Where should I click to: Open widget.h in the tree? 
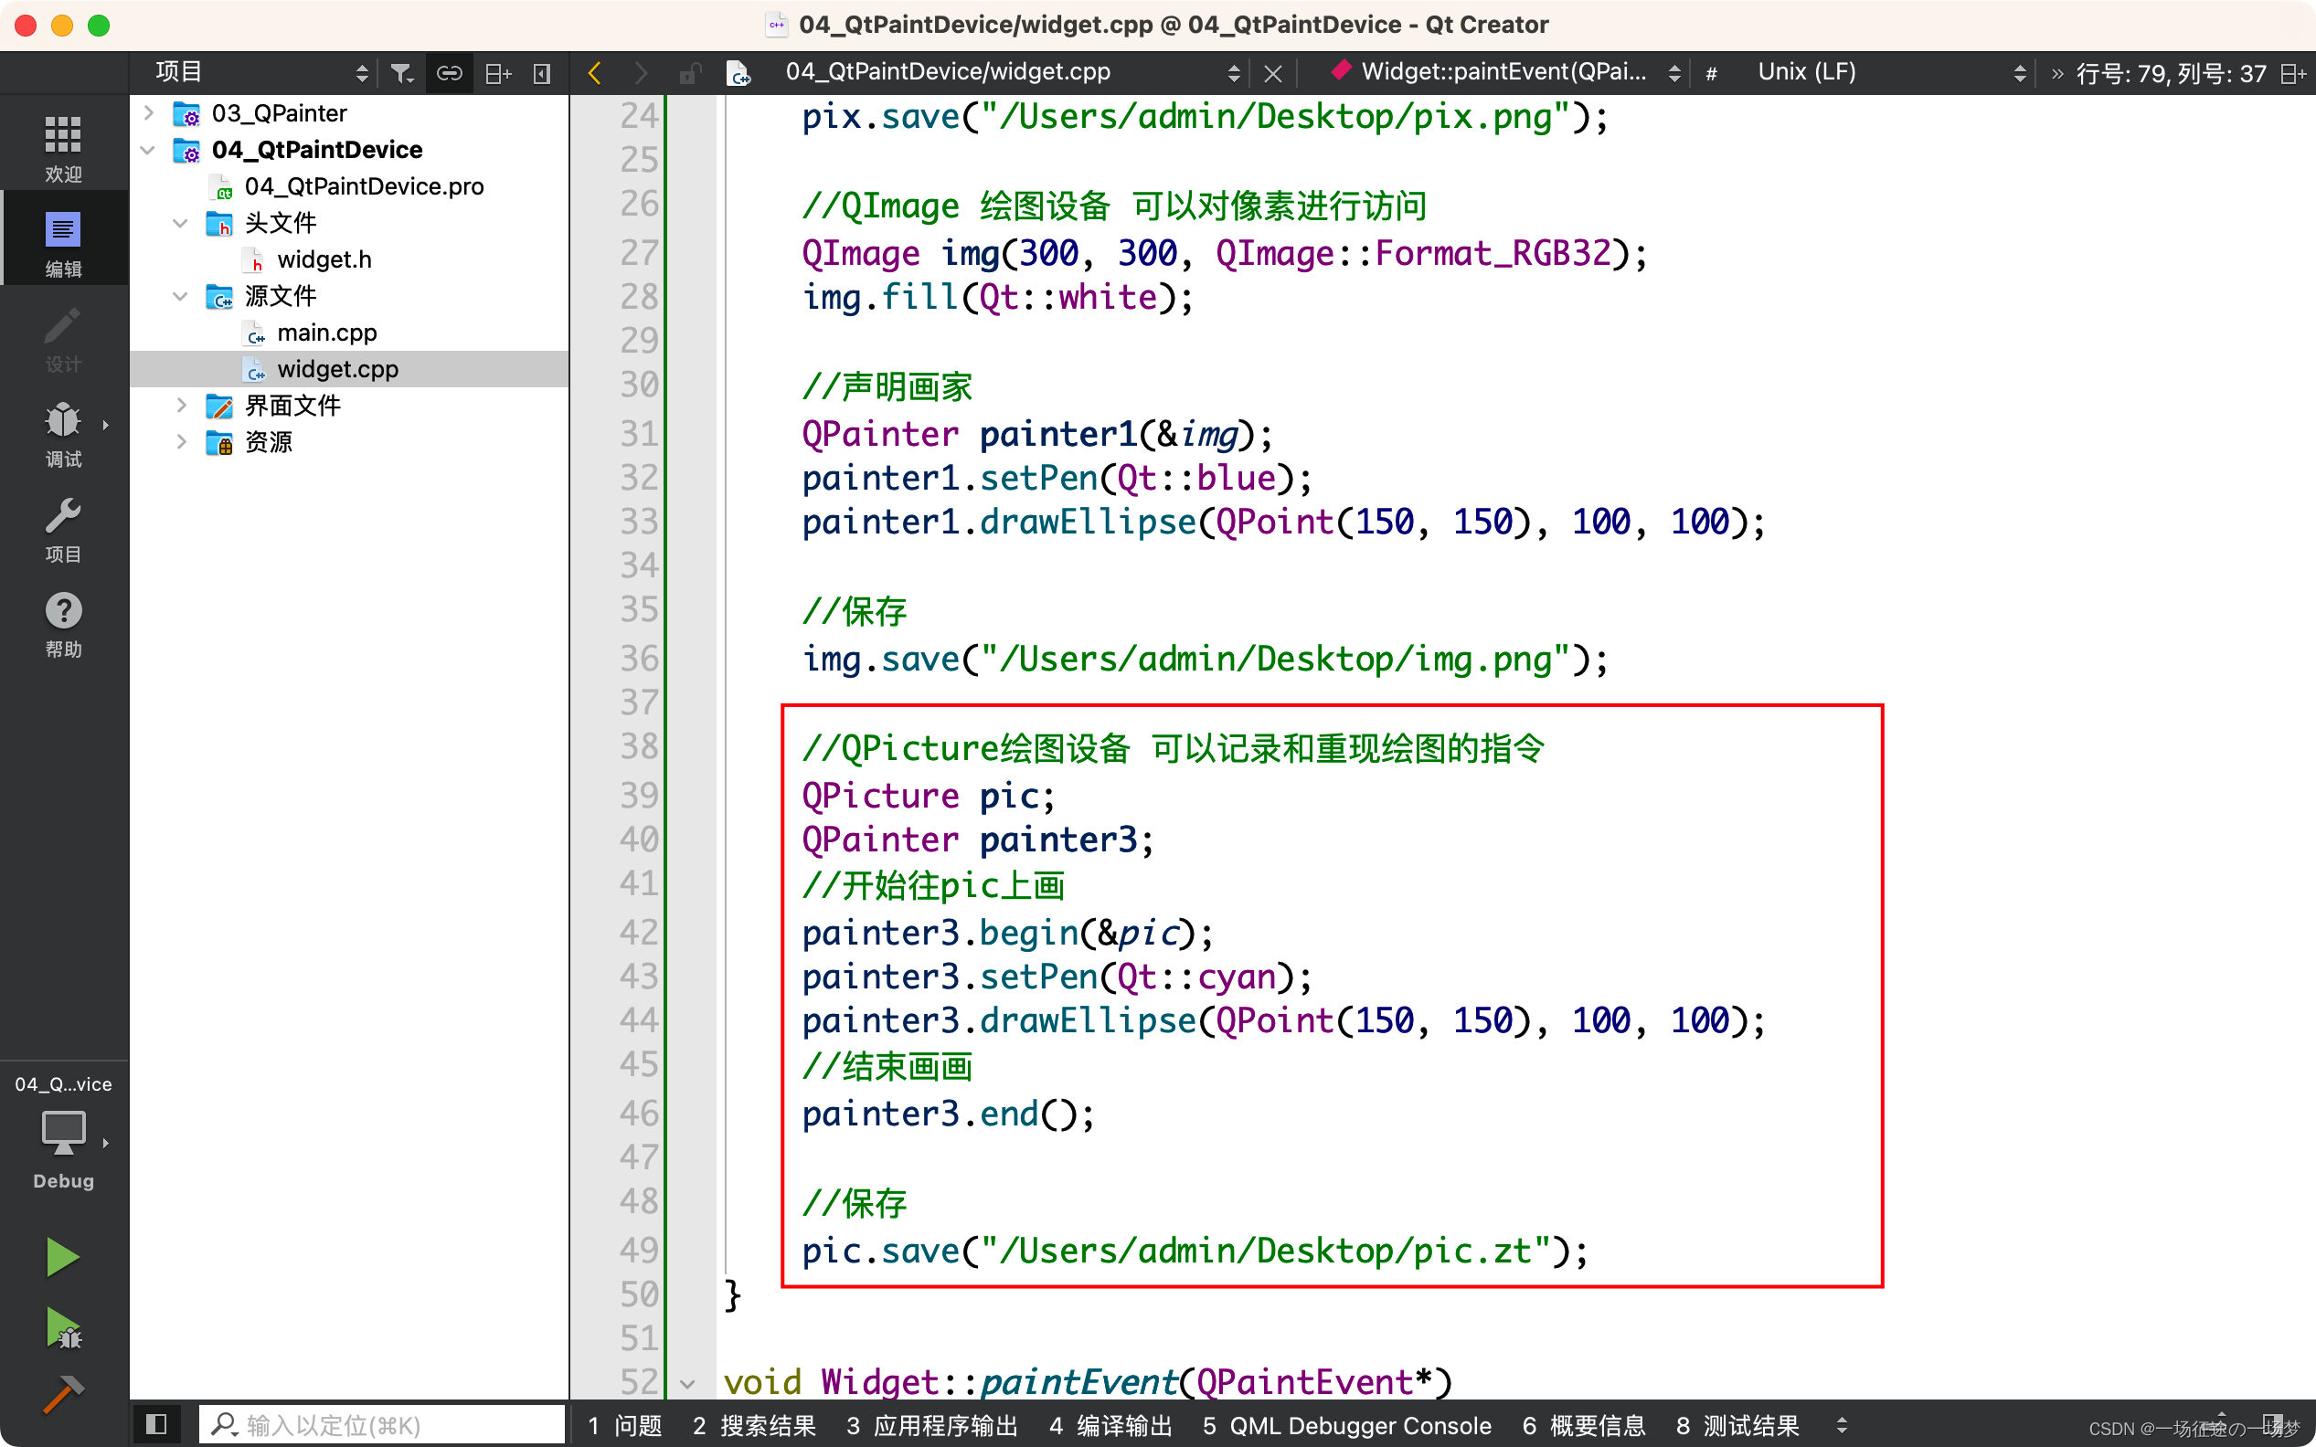click(324, 259)
